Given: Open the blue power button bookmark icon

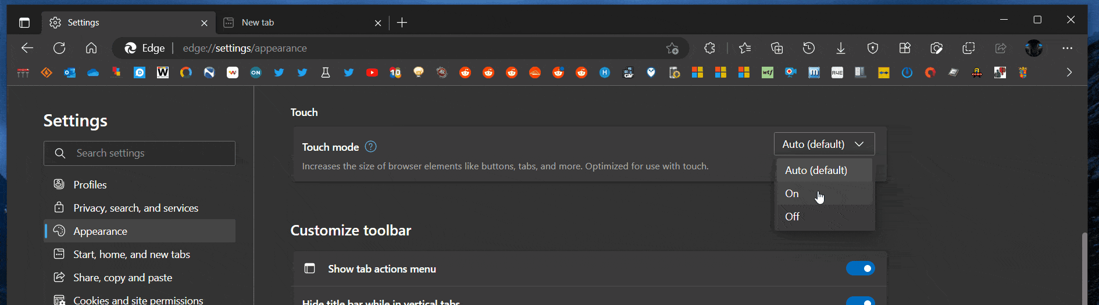Looking at the screenshot, I should (x=907, y=72).
